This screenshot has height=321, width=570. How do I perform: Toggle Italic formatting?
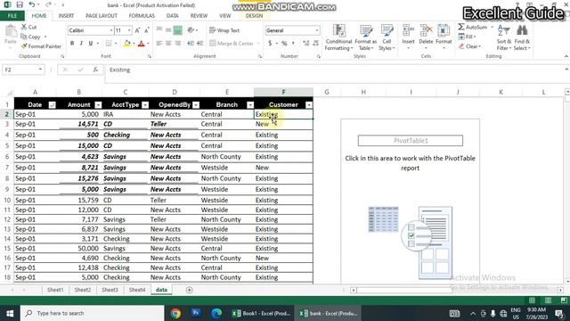(x=81, y=44)
